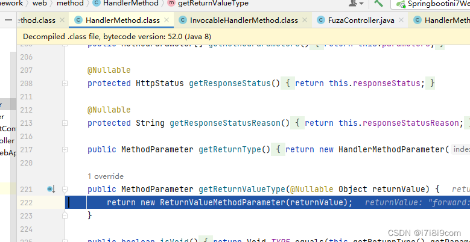470x242 pixels.
Task: Click the collapse tool window minus icon
Action: [9, 20]
